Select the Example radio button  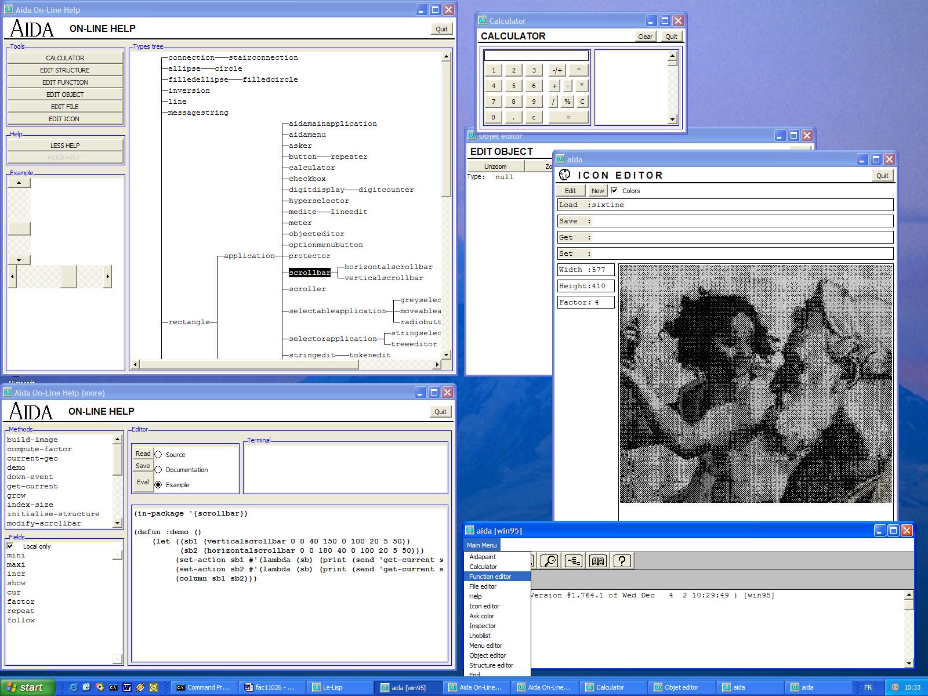coord(158,485)
